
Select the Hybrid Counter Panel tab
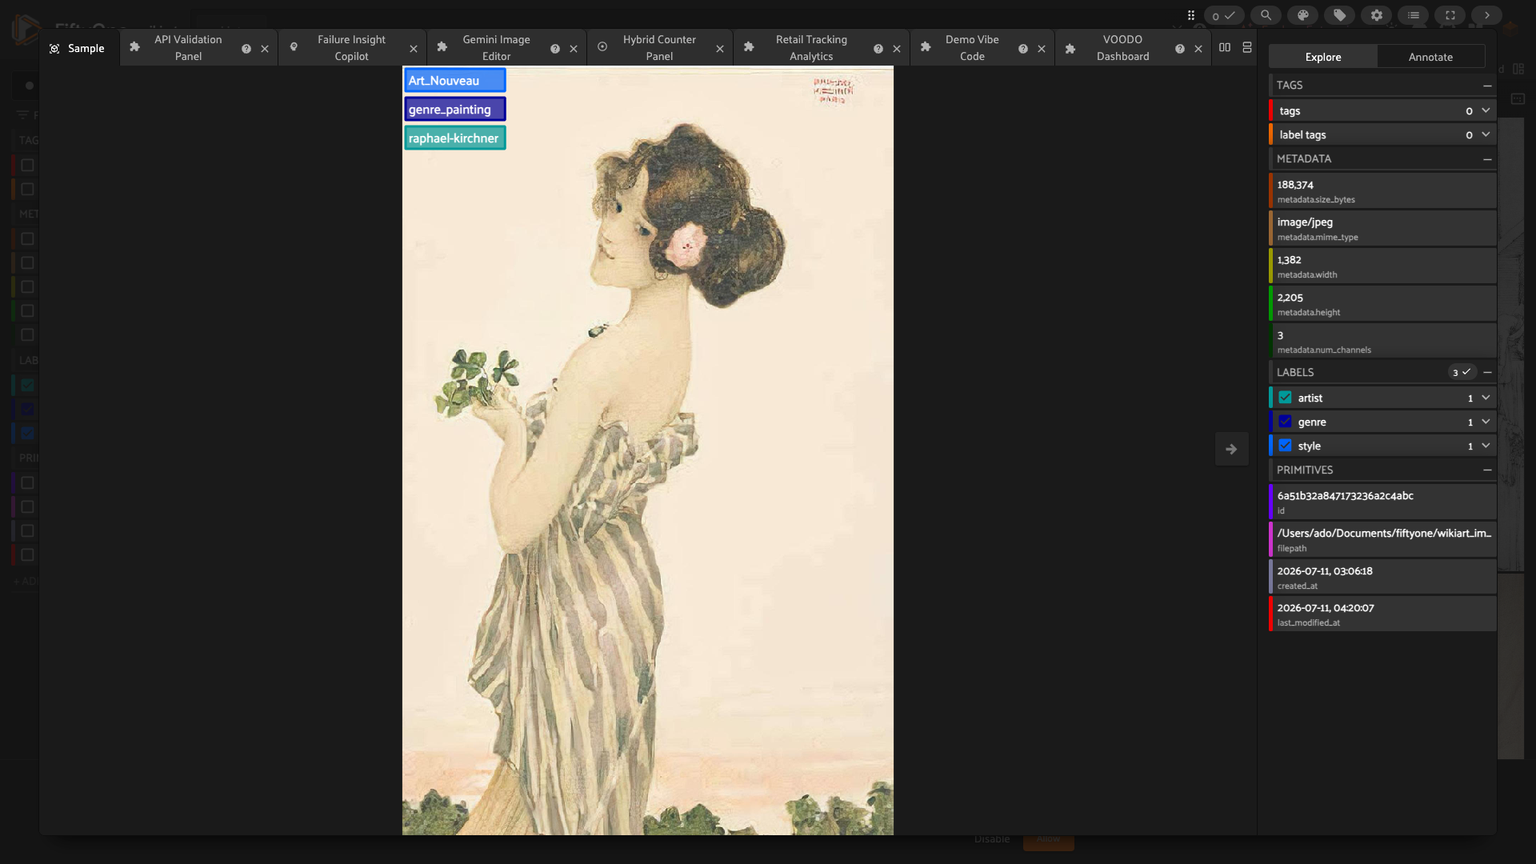coord(659,48)
